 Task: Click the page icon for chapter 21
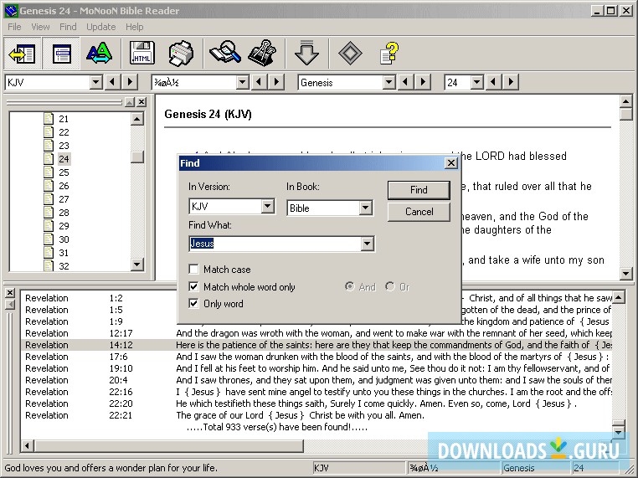[49, 118]
